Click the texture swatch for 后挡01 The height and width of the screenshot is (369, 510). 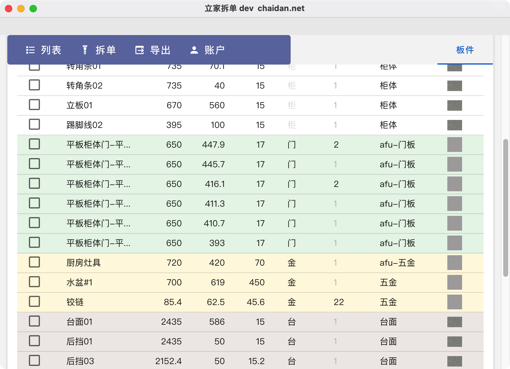pyautogui.click(x=455, y=342)
